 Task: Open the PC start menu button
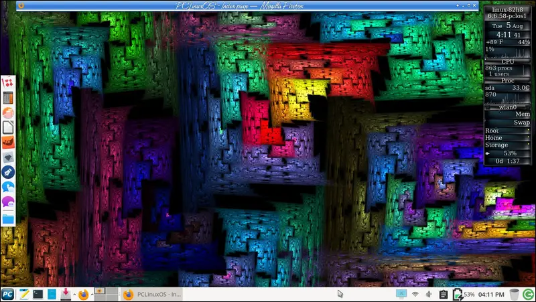coord(7,295)
